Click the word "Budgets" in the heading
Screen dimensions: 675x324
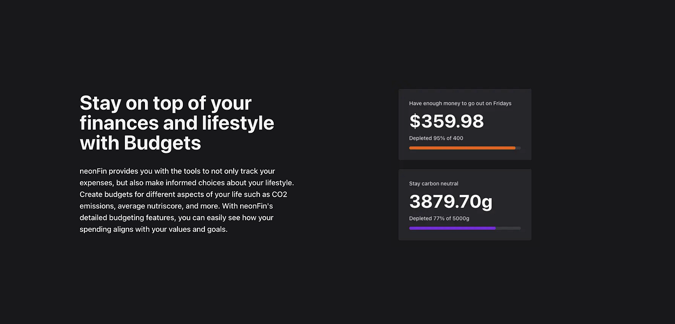coord(162,143)
